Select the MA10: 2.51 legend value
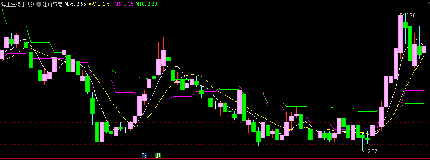Image resolution: width=430 pixels, height=160 pixels. [x=100, y=4]
